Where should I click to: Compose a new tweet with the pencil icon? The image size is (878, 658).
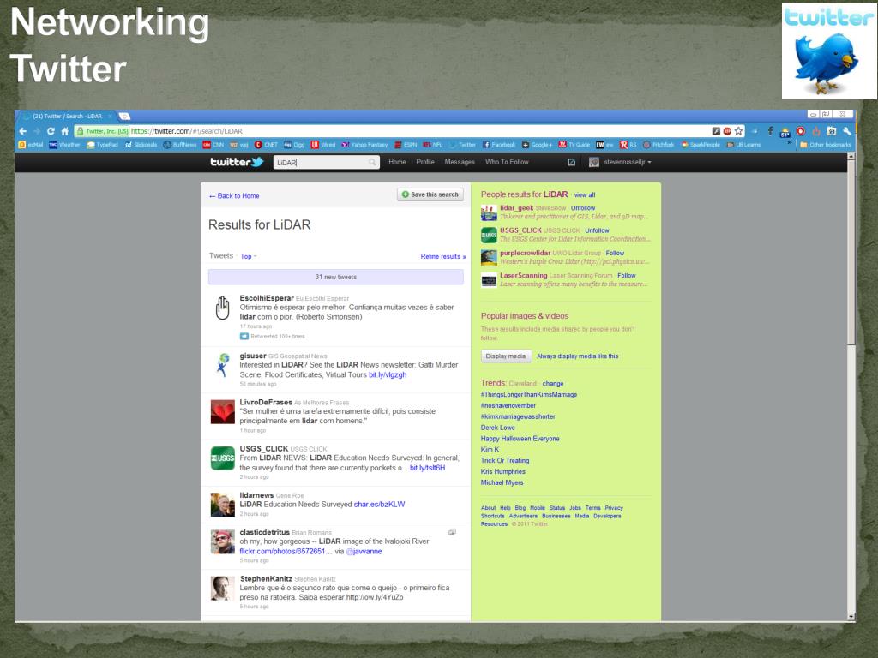pyautogui.click(x=571, y=162)
